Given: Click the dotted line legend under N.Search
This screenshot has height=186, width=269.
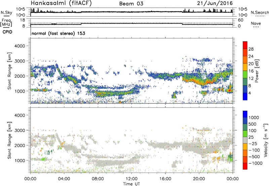Looking at the screenshot, I should [260, 16].
